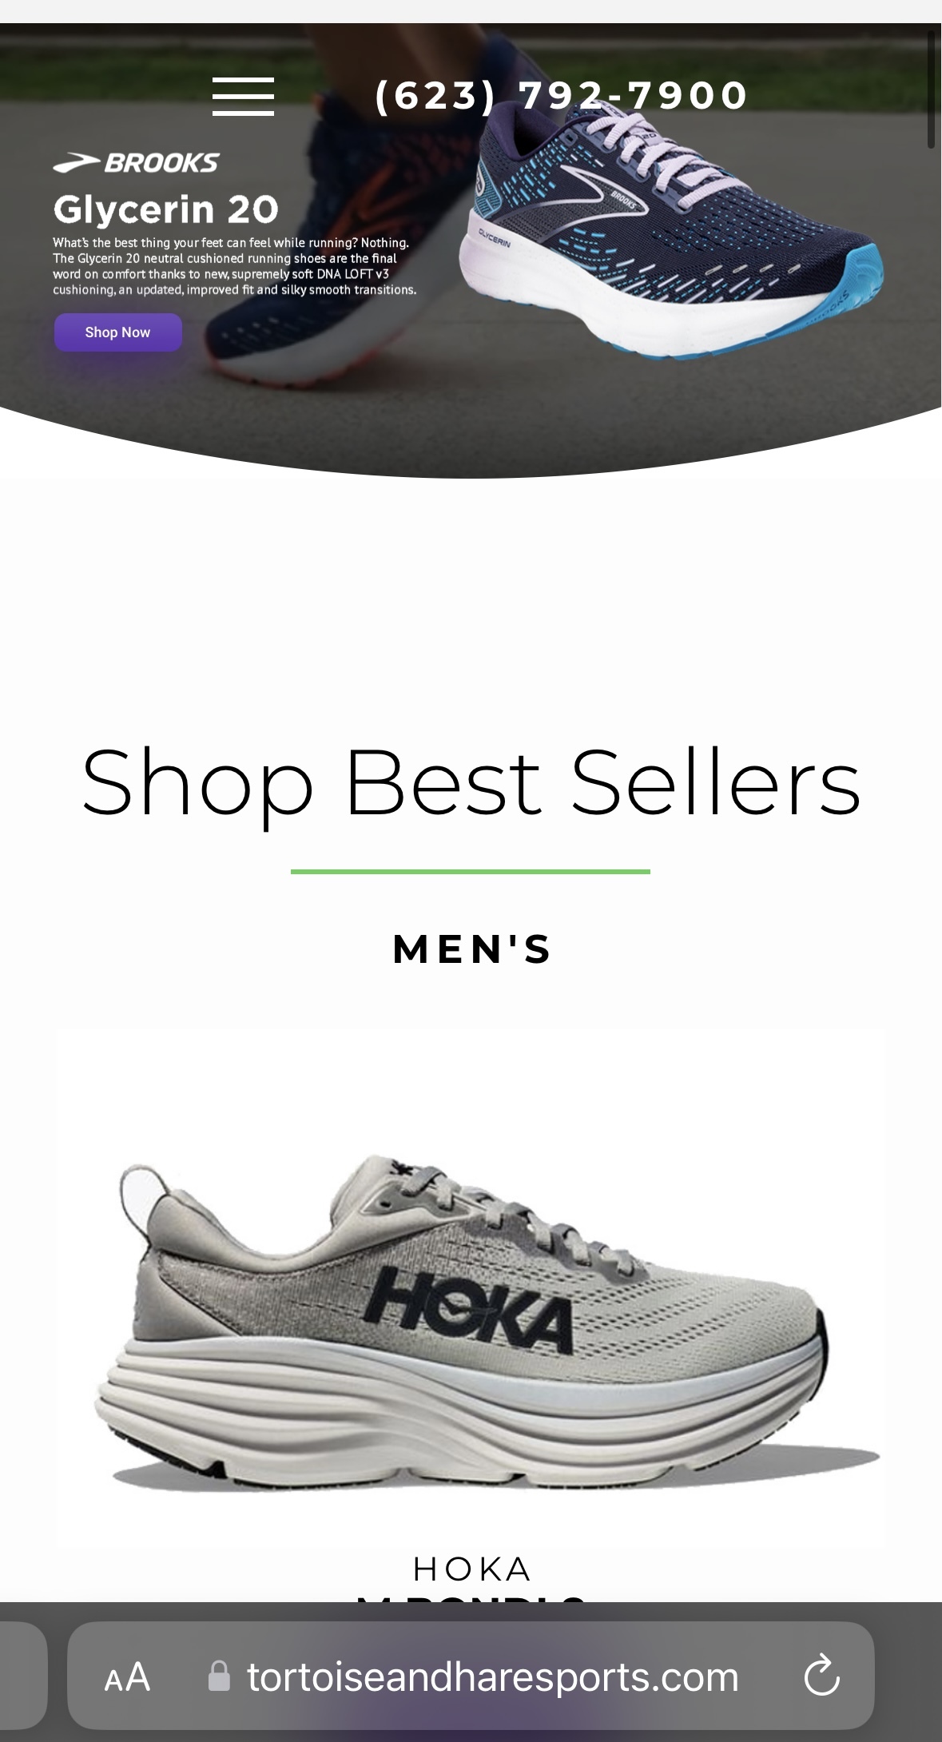
Task: Click the HOKA brand name under the shoe
Action: pos(472,1569)
